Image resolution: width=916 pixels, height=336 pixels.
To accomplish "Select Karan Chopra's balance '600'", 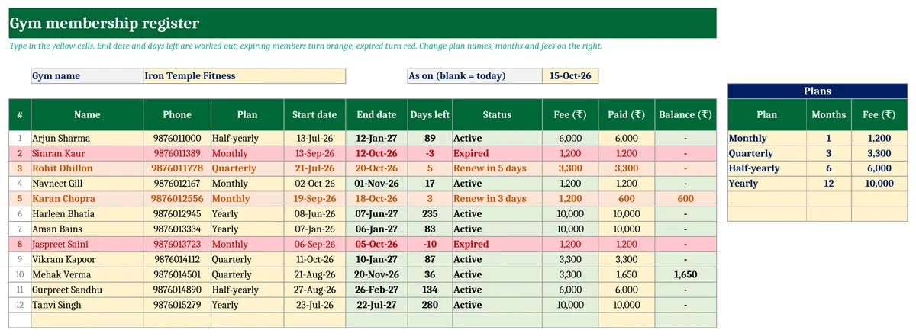I will [685, 199].
